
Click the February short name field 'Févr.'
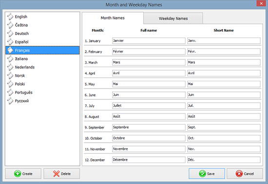pyautogui.click(x=224, y=52)
